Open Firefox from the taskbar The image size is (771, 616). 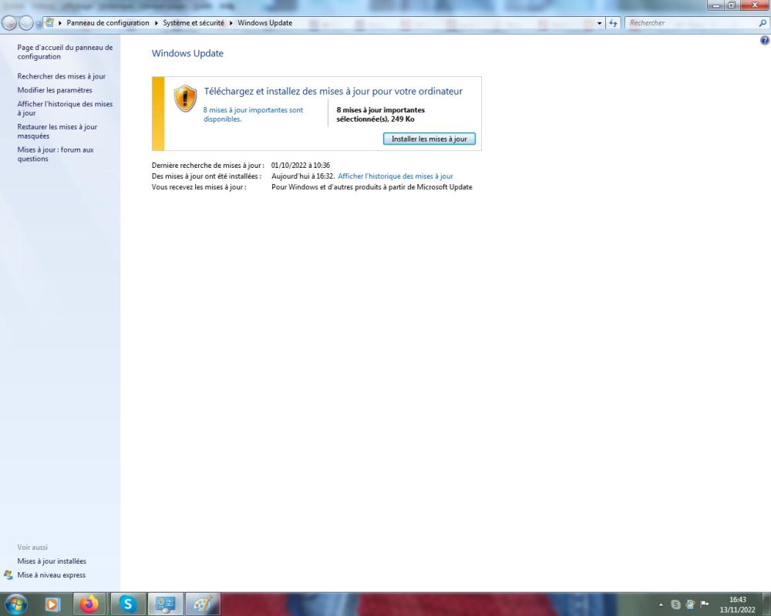coord(89,604)
